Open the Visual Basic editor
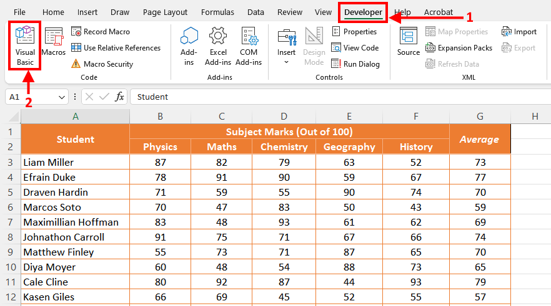The image size is (551, 306). (25, 45)
